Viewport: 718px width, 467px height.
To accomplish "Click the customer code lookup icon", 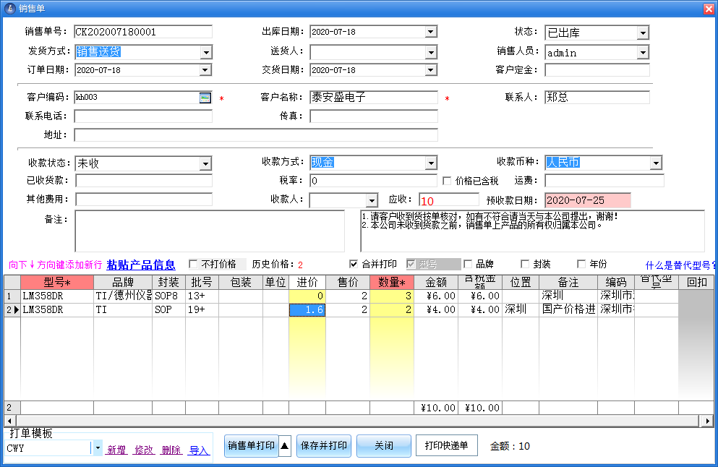I will point(205,98).
